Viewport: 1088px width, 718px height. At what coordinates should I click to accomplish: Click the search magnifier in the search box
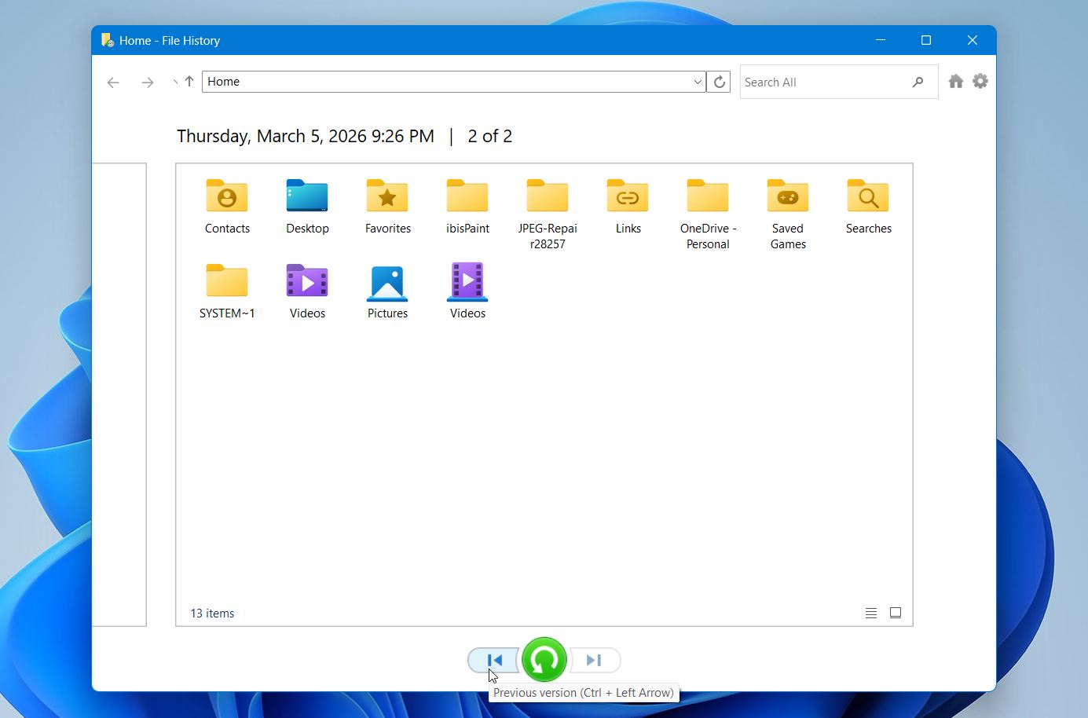click(918, 81)
